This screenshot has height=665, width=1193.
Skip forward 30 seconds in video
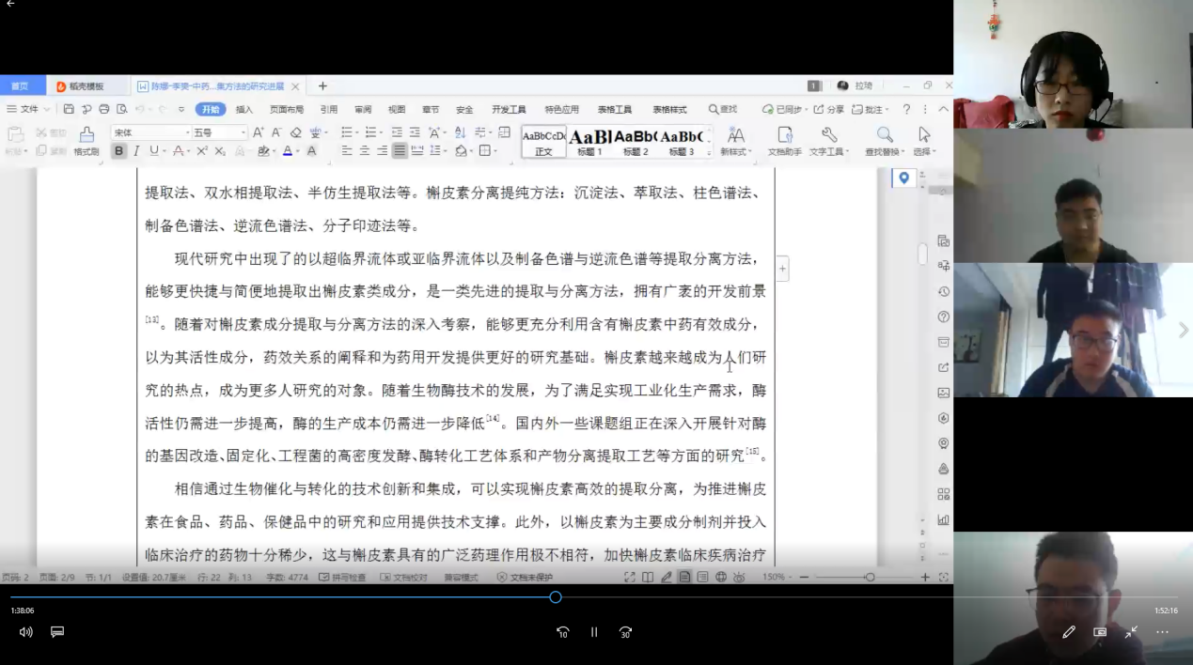click(x=625, y=632)
